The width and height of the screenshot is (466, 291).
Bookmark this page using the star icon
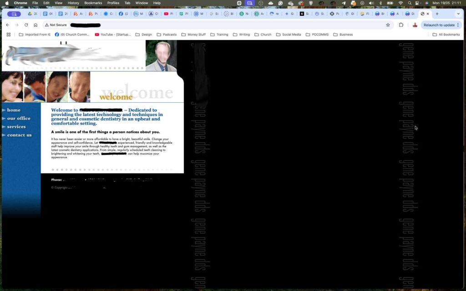[x=388, y=25]
